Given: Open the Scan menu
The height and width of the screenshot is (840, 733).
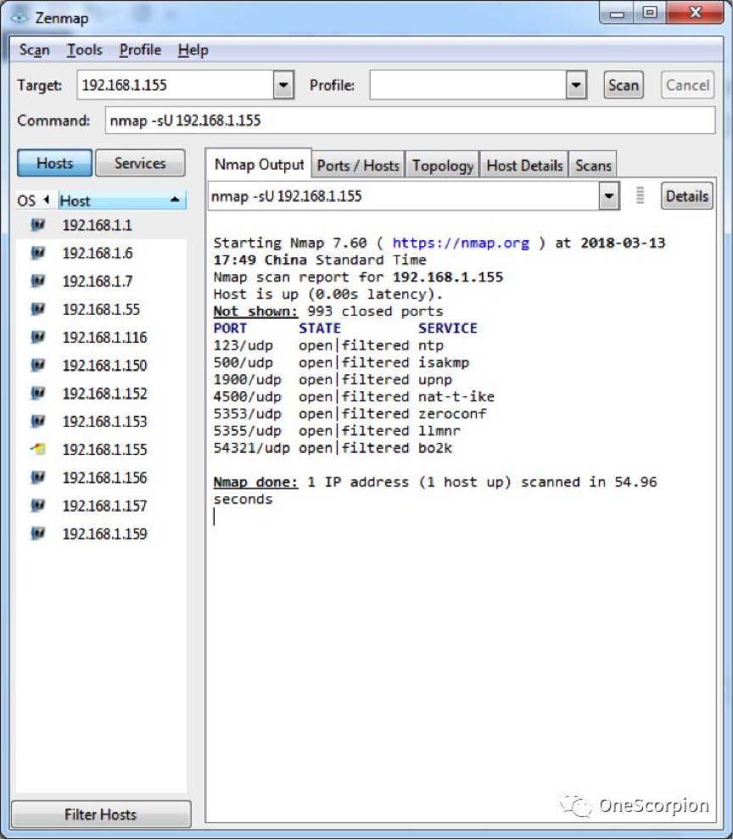Looking at the screenshot, I should [x=34, y=50].
